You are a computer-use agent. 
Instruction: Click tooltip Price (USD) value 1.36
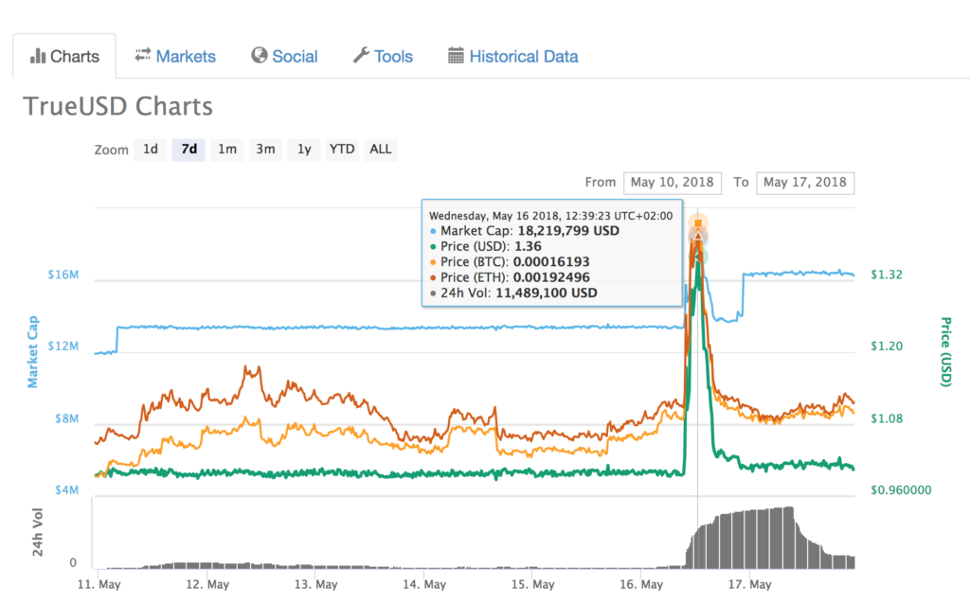tap(528, 246)
